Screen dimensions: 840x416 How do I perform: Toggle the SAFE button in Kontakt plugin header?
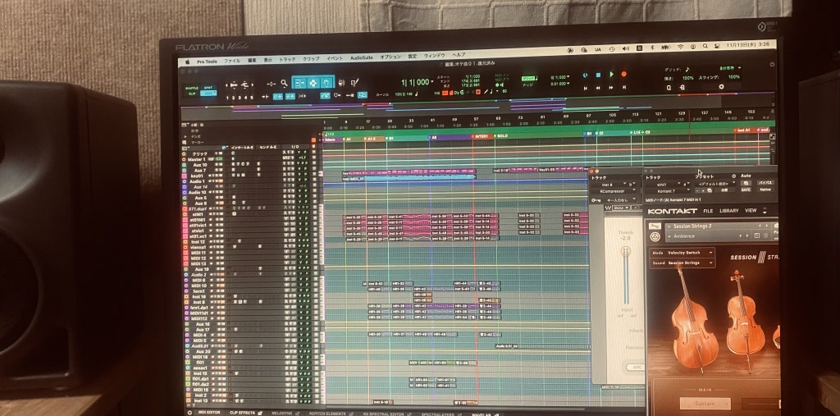pos(744,190)
